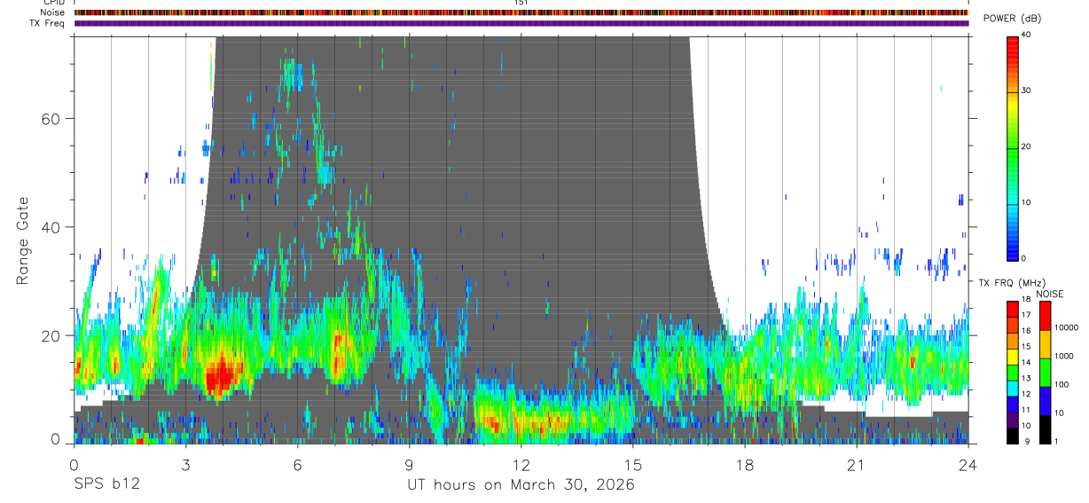The width and height of the screenshot is (1089, 503).
Task: Click the 18 label in the TX FRQ legend
Action: 1026,299
